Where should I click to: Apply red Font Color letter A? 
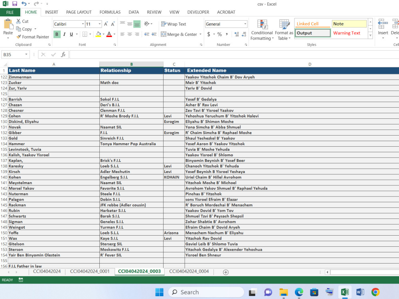tap(109, 34)
